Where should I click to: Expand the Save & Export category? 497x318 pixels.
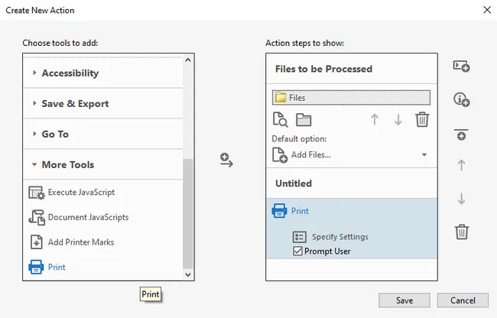[34, 103]
